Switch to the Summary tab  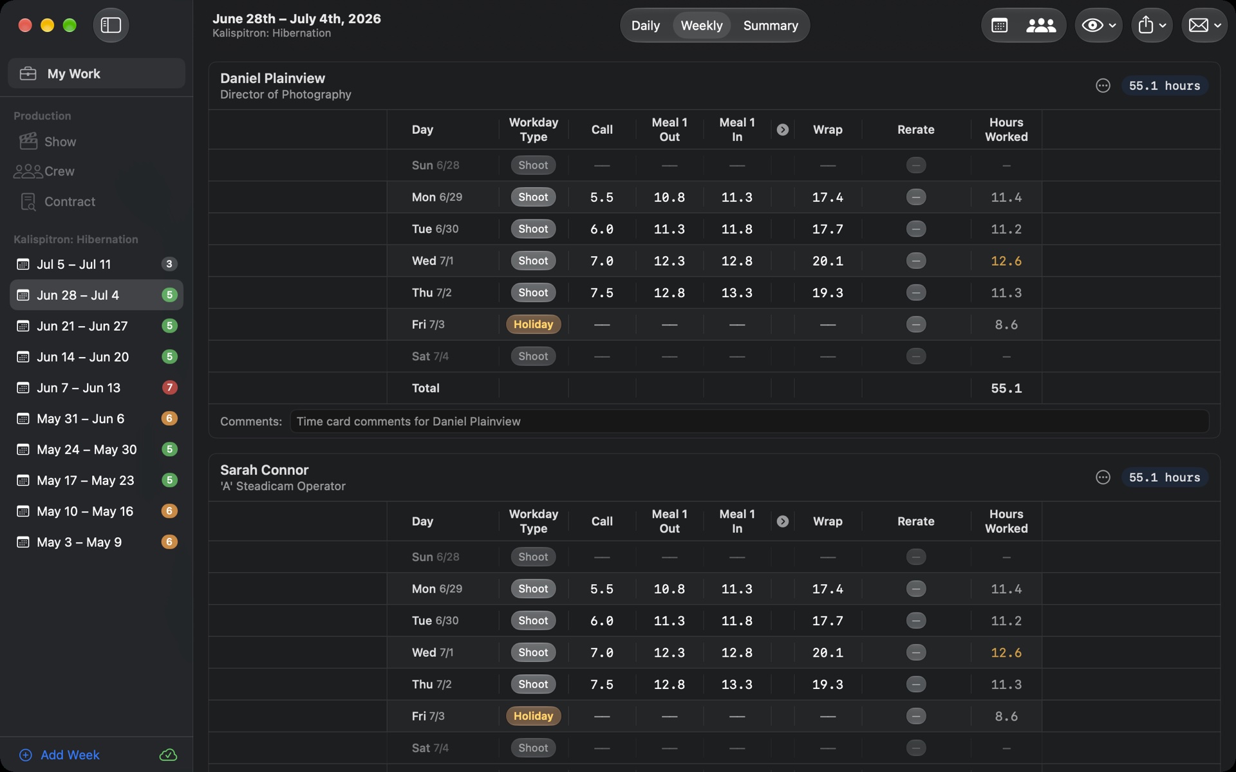pos(771,26)
